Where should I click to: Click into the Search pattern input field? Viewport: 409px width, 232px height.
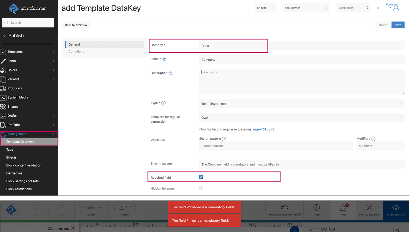pos(276,146)
